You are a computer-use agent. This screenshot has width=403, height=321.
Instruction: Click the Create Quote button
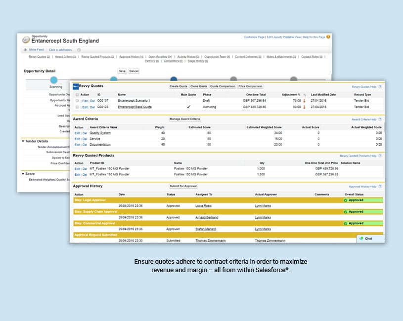click(179, 86)
